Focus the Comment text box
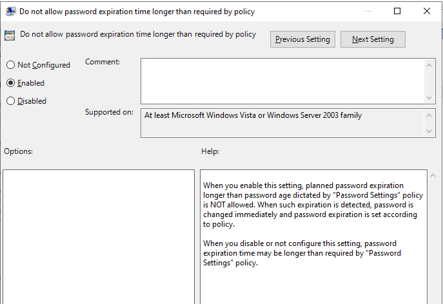Viewport: 443px width, 304px height. tap(282, 80)
